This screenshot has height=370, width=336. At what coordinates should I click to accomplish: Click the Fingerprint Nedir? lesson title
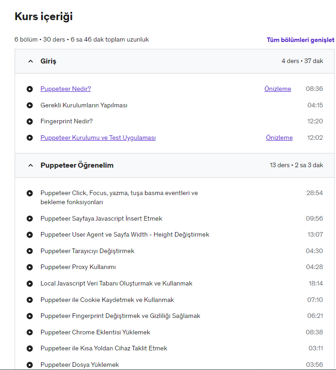[67, 122]
